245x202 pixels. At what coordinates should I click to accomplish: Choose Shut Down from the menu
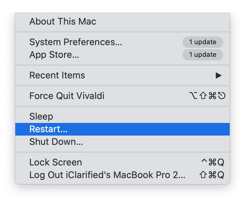coord(56,142)
